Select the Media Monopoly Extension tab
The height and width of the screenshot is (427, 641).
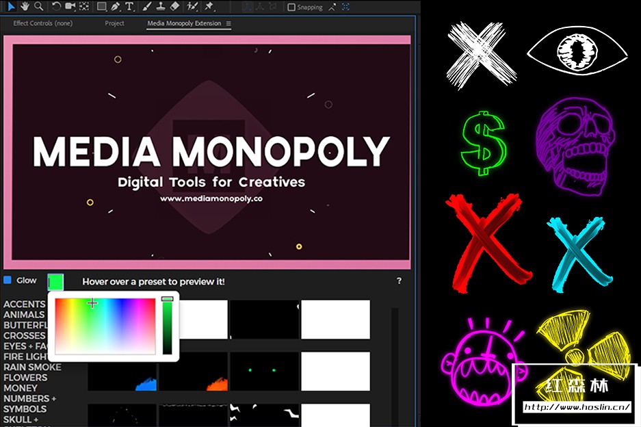pyautogui.click(x=184, y=23)
